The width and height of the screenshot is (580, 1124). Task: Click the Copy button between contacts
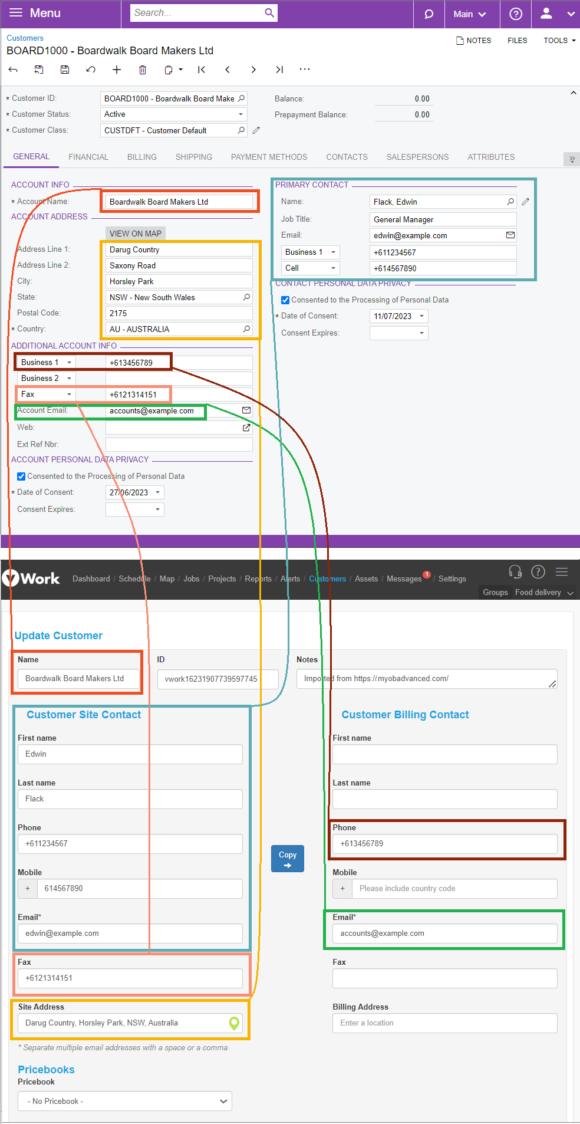288,859
